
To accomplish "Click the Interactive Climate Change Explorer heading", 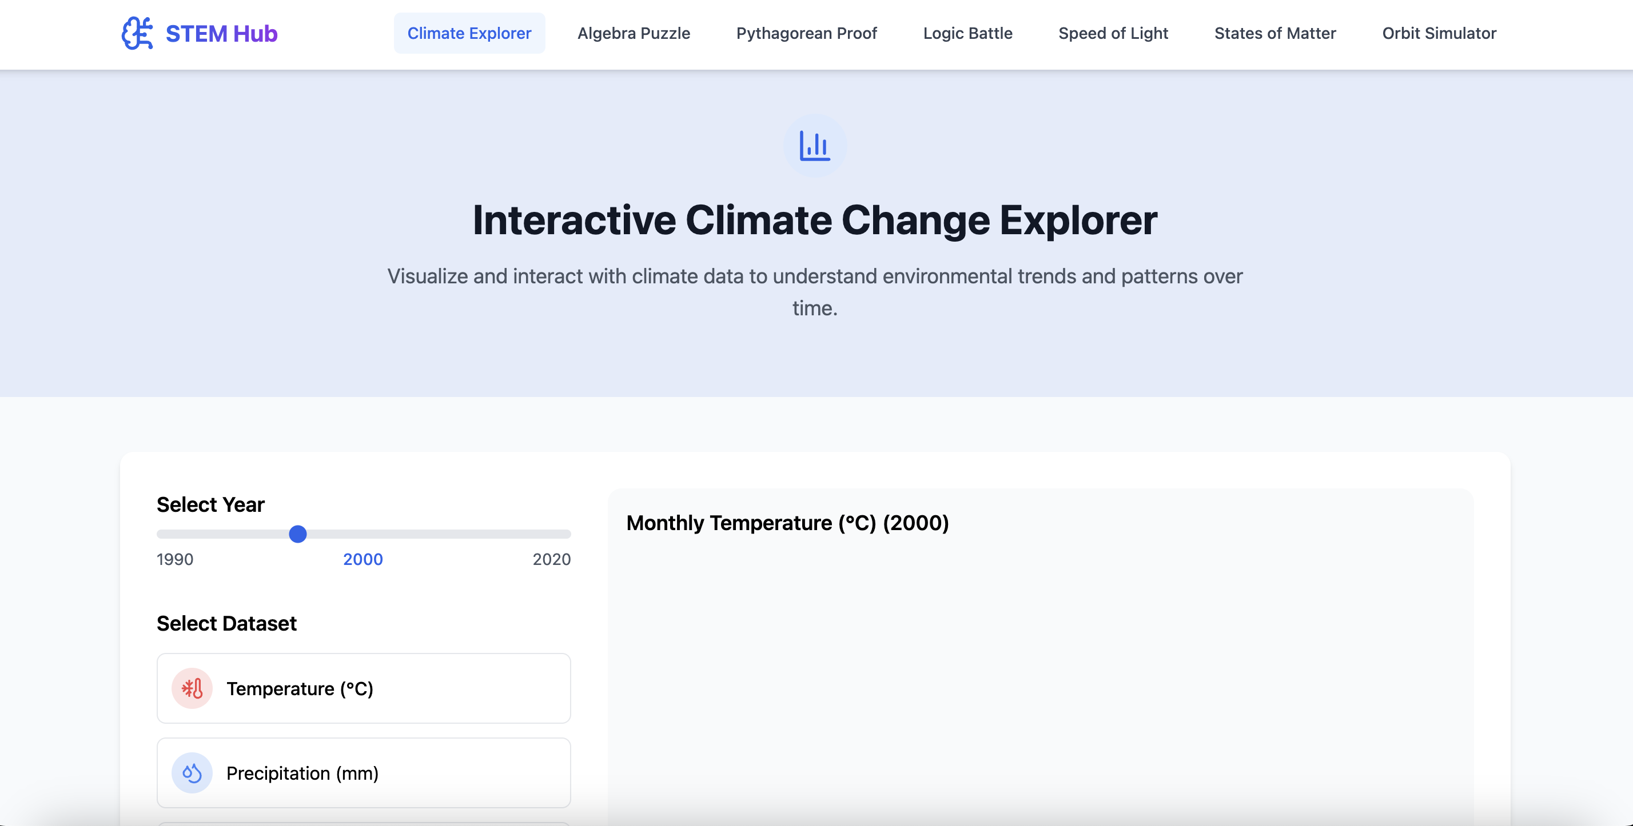I will pos(815,220).
